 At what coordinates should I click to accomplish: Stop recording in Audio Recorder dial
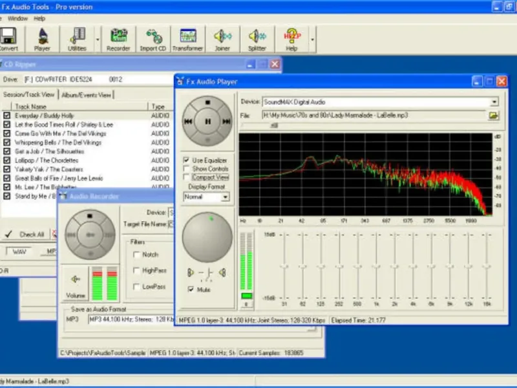pos(90,216)
